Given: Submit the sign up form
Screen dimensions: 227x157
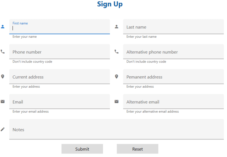Looking at the screenshot, I should tap(82, 149).
